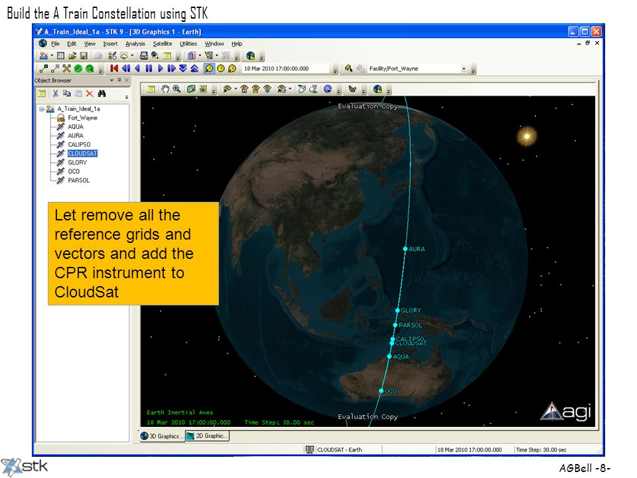Click the green-framed view snapshot icon

191,89
